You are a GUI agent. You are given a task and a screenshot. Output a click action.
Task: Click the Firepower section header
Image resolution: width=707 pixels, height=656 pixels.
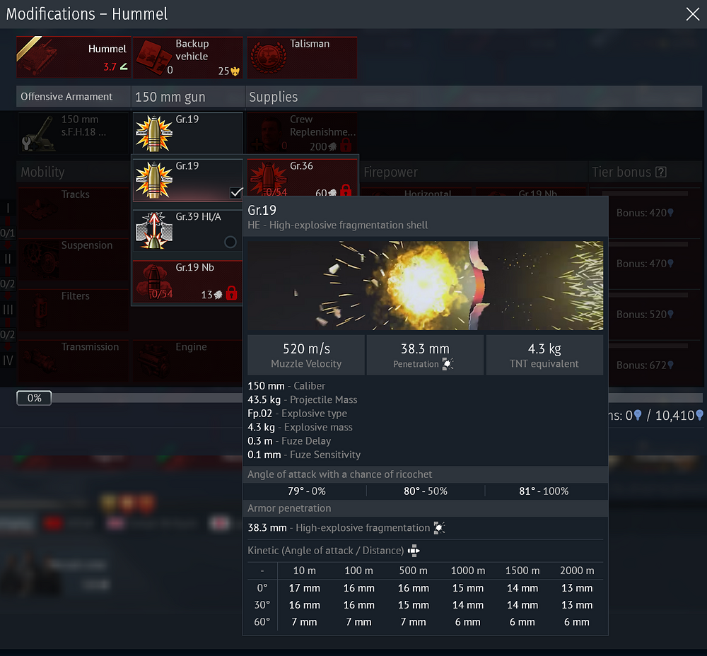click(x=474, y=172)
